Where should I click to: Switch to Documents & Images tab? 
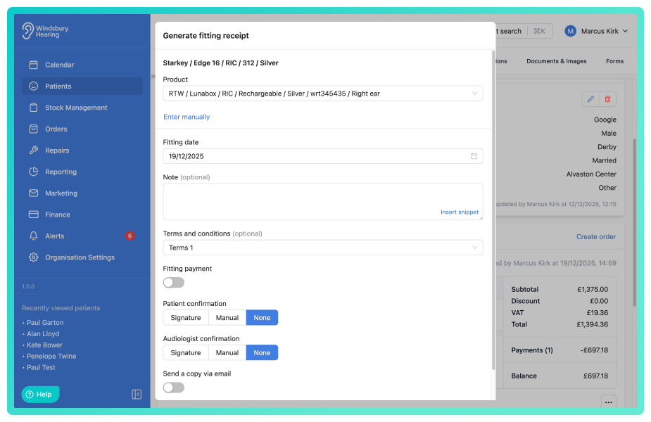[x=556, y=61]
